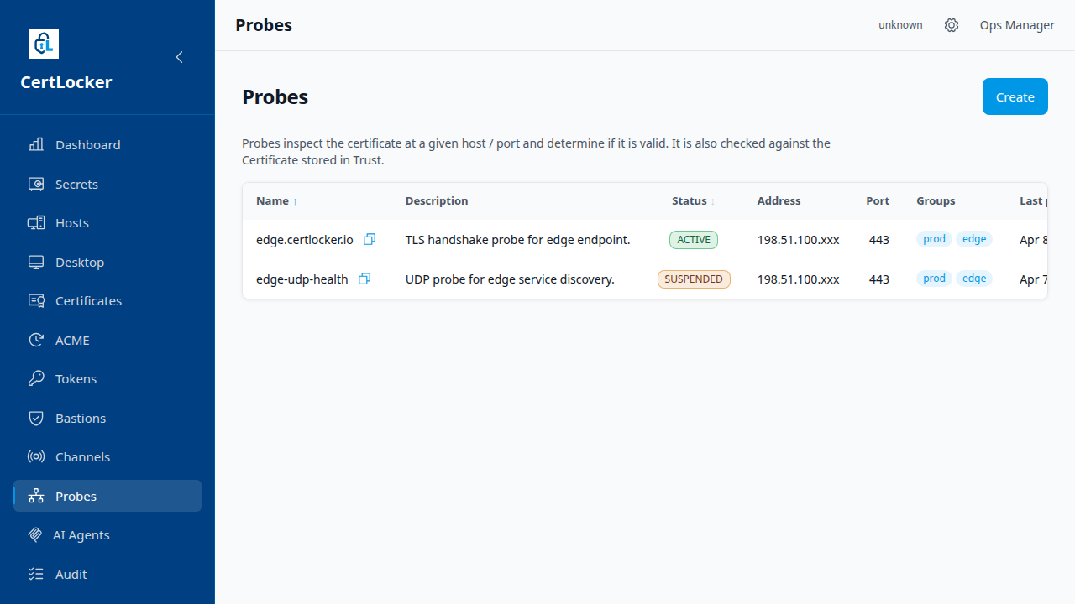The width and height of the screenshot is (1075, 604).
Task: Open the edge.certlocker.io probe
Action: 305,239
